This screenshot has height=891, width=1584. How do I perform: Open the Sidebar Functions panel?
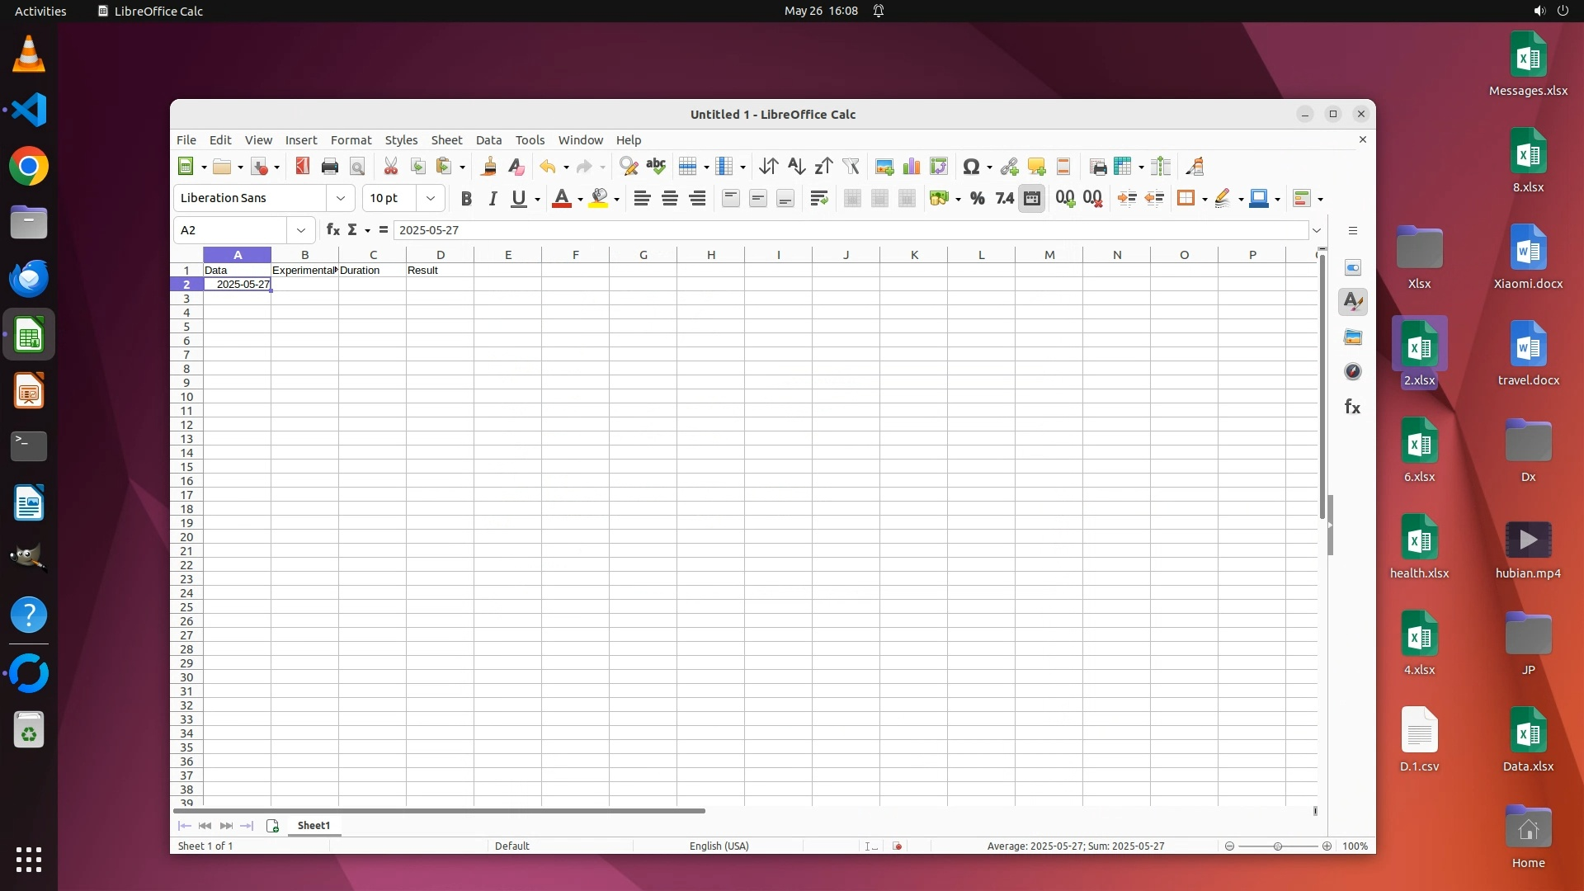pyautogui.click(x=1352, y=407)
